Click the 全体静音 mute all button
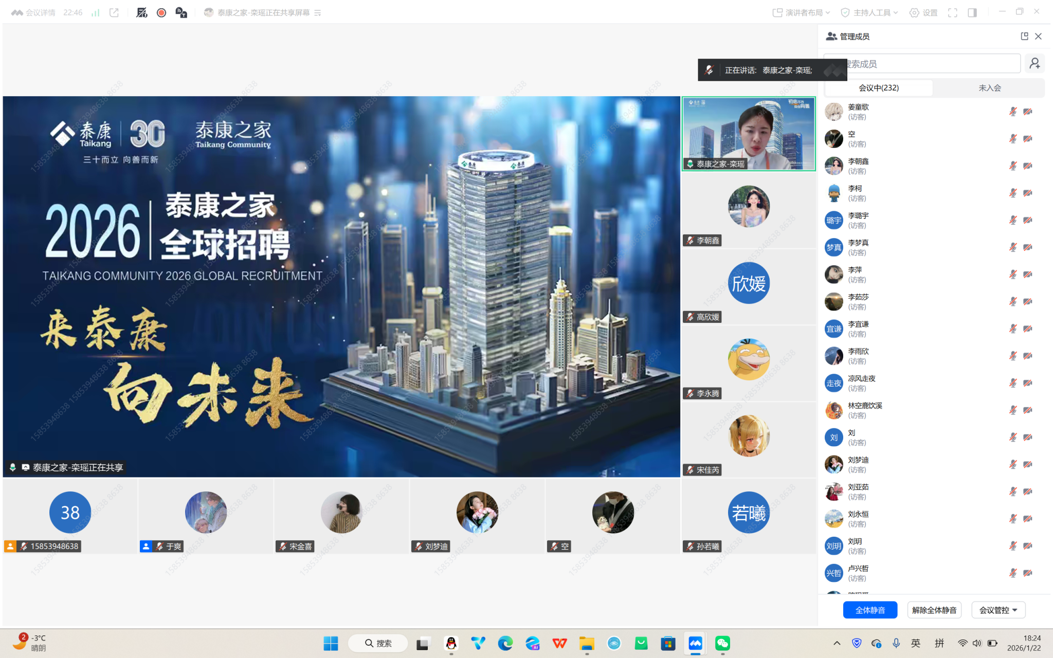 point(870,610)
